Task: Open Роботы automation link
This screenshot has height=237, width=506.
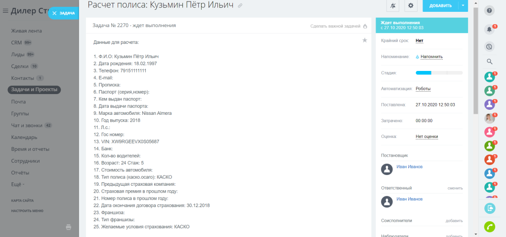Action: 423,89
